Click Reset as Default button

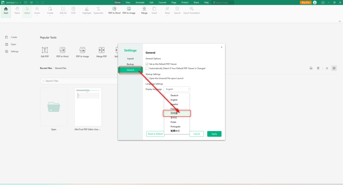click(155, 134)
